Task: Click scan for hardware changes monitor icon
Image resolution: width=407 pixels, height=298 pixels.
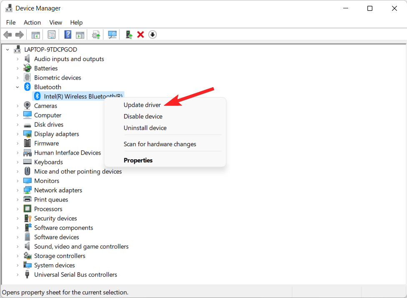Action: click(112, 35)
